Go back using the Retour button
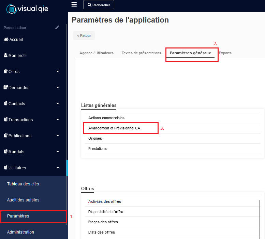 84,36
